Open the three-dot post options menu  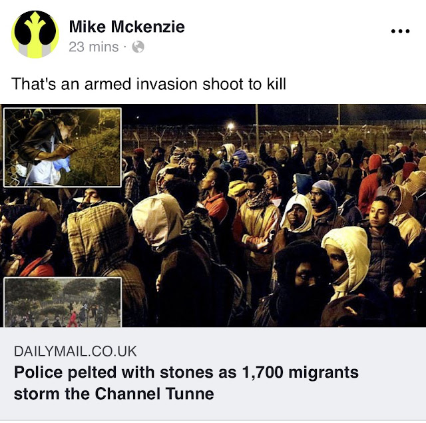(x=400, y=31)
